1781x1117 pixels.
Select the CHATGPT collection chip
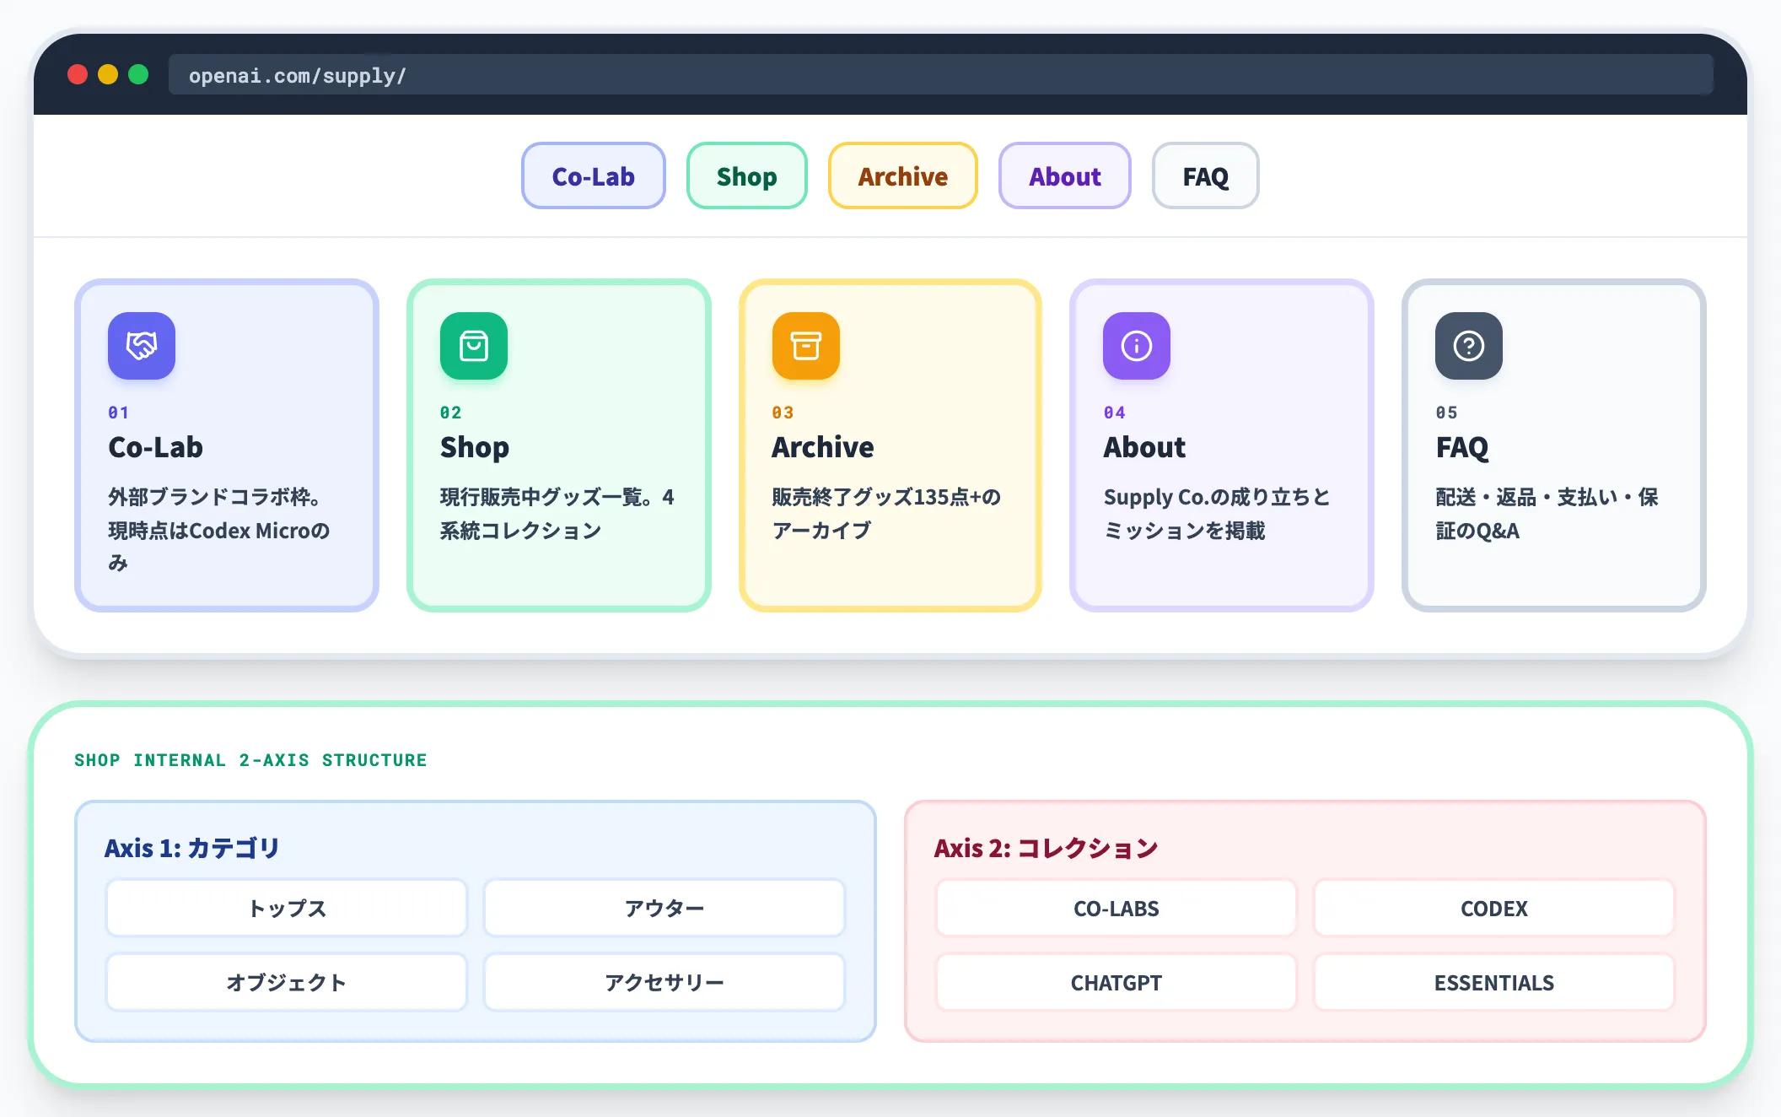1116,982
